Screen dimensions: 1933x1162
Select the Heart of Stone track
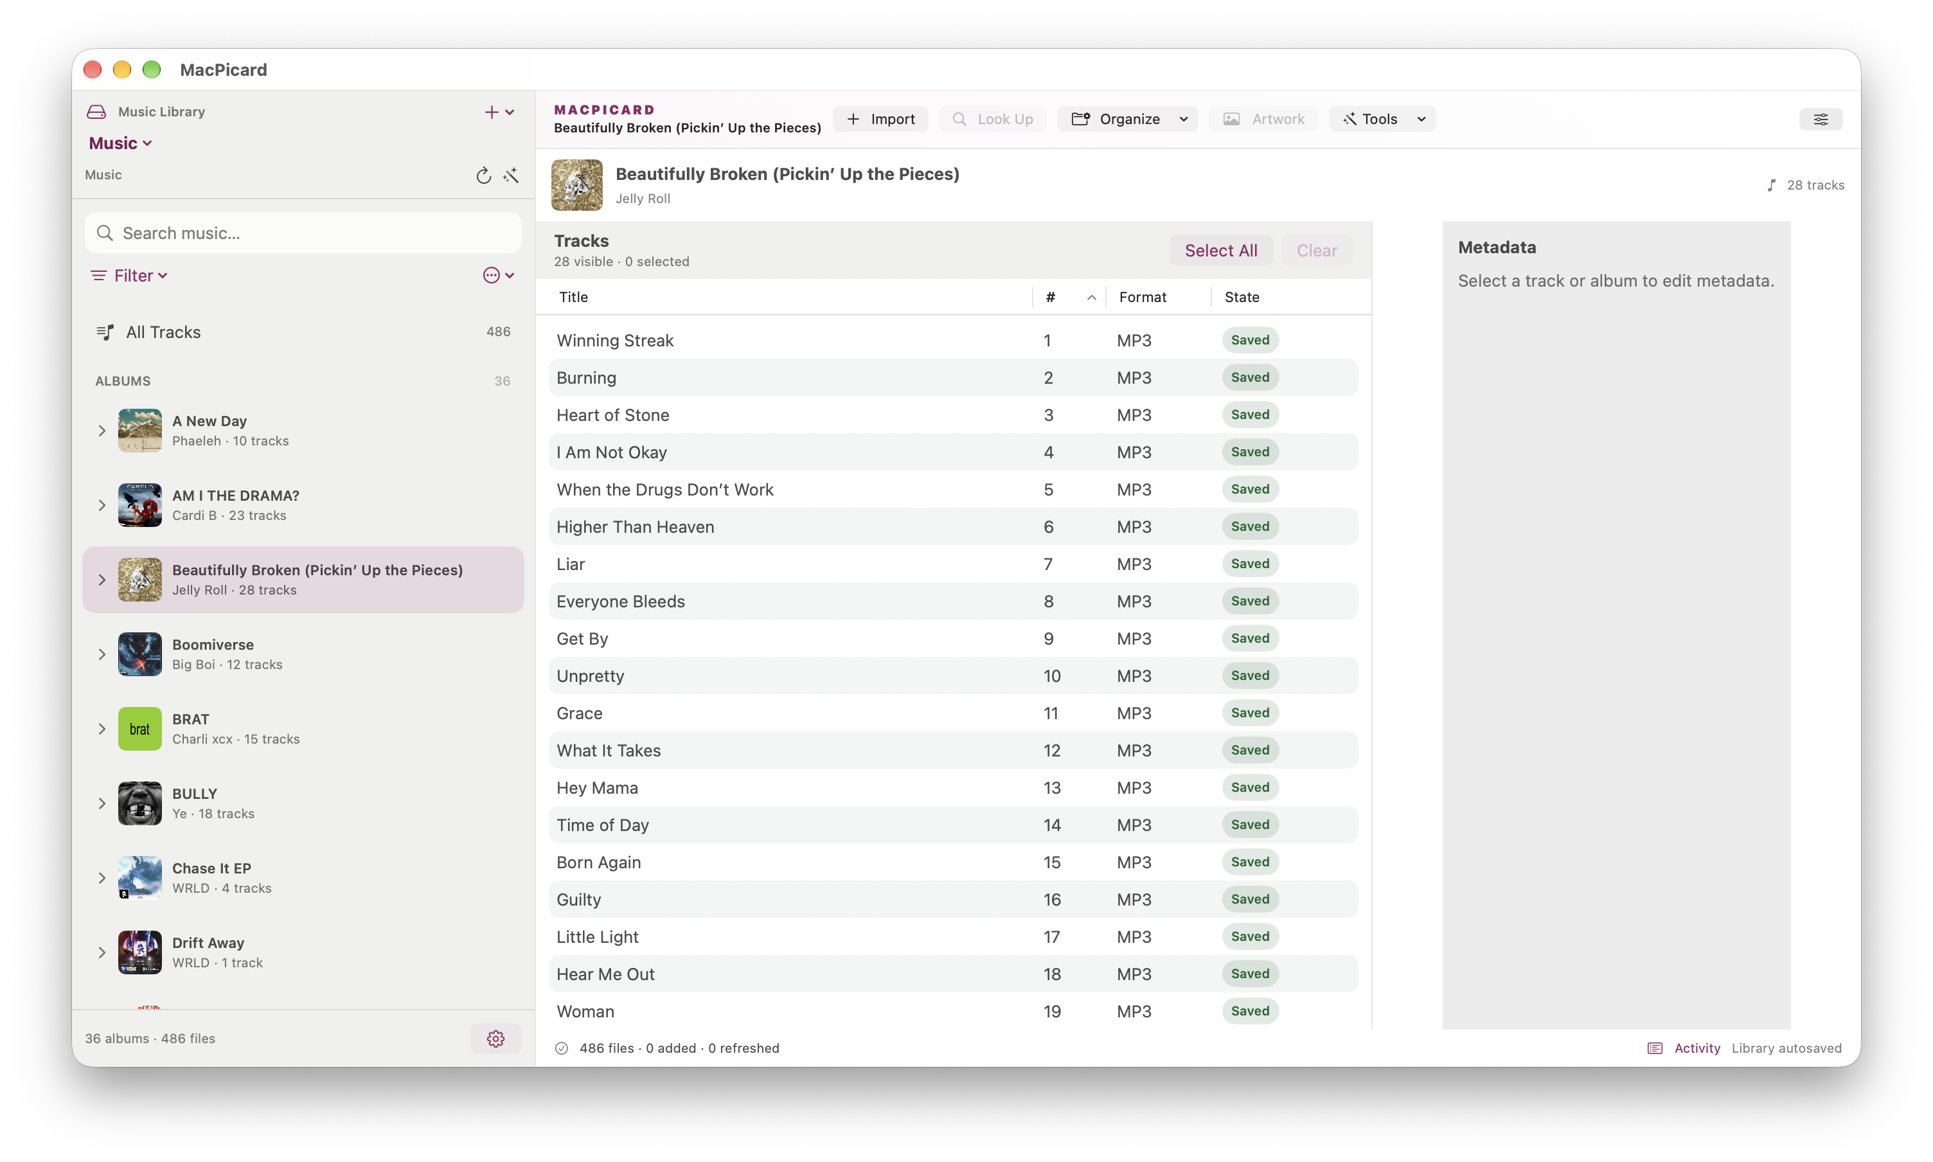click(x=953, y=415)
